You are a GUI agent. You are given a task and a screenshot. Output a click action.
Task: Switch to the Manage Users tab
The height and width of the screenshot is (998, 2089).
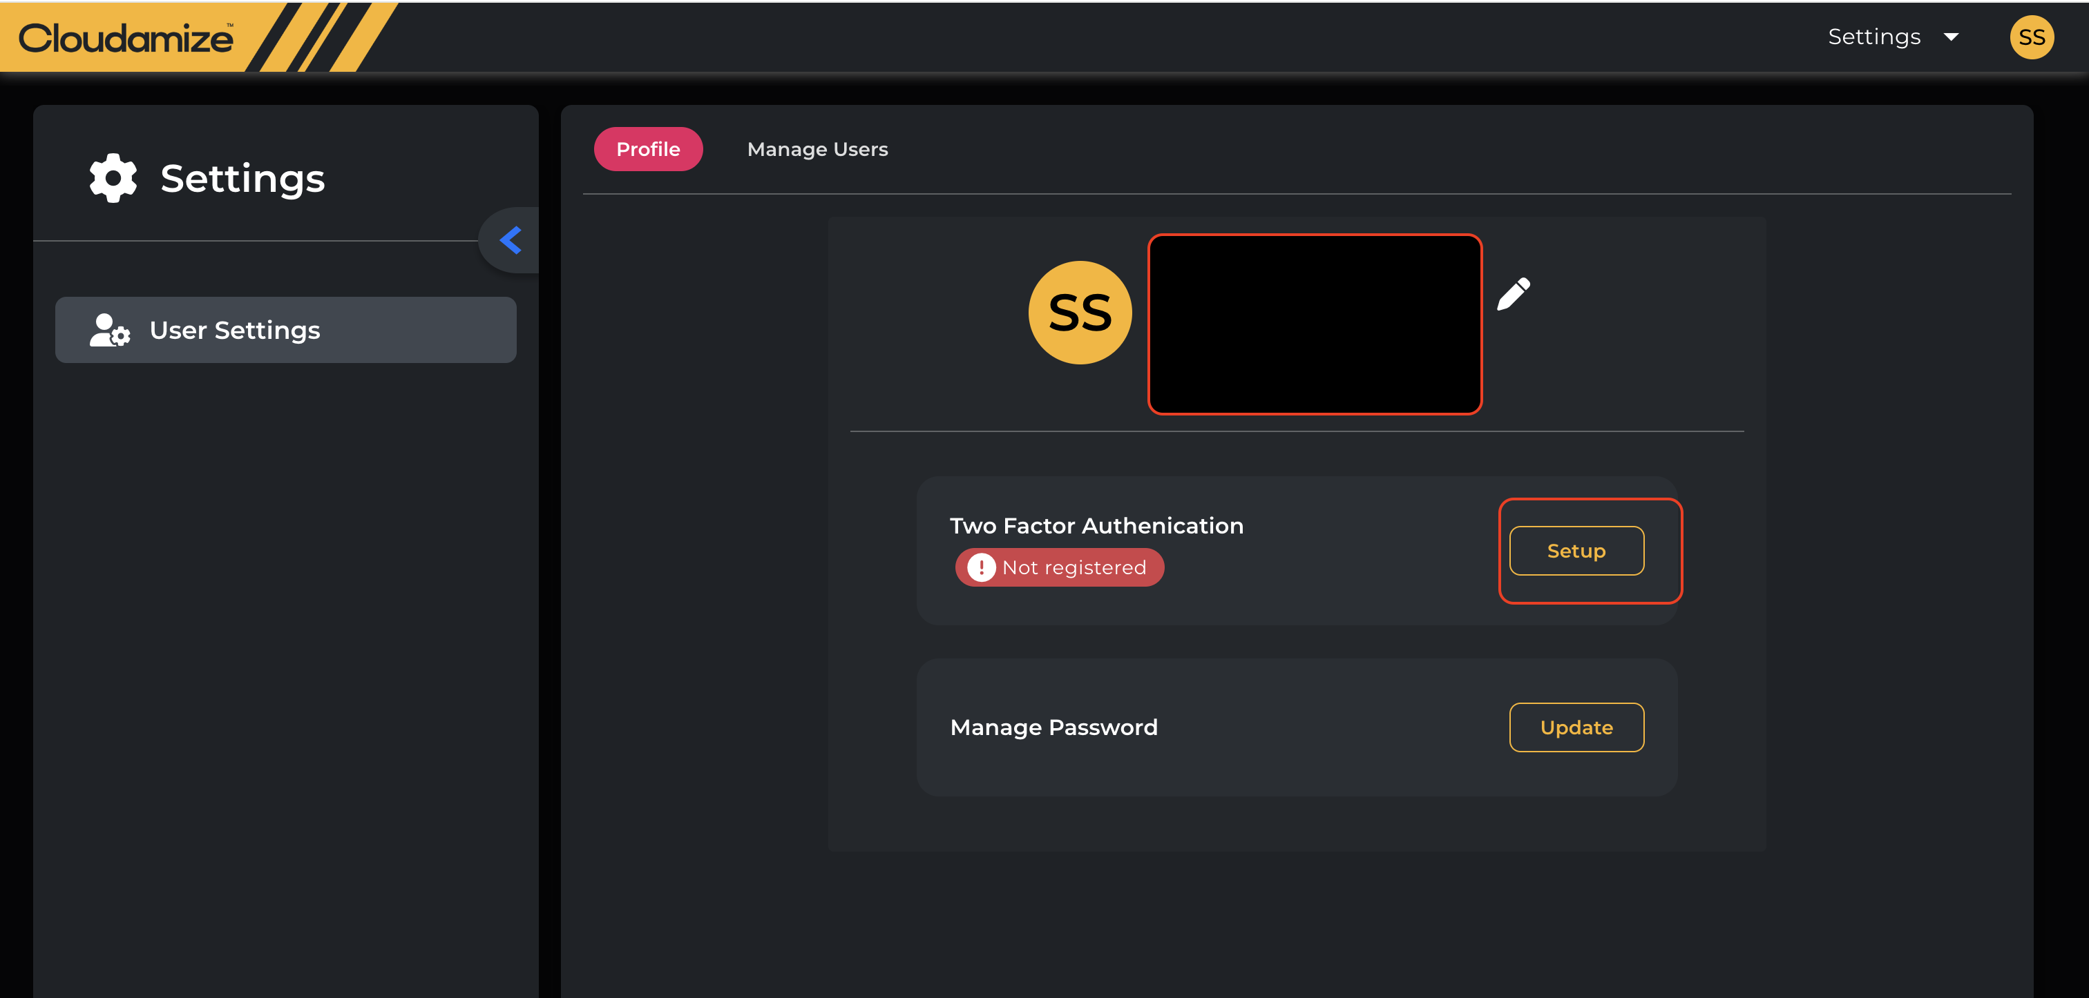pos(817,149)
